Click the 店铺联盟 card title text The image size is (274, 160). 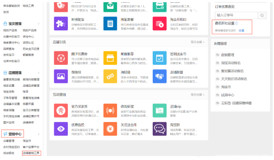(x=176, y=72)
